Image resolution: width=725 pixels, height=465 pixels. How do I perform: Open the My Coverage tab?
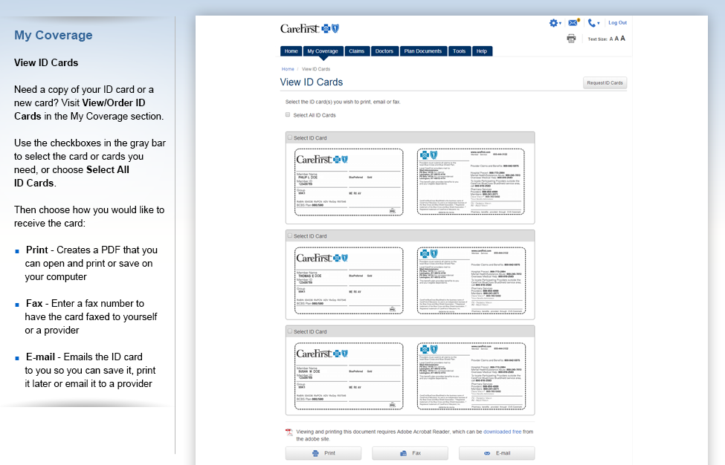(x=323, y=51)
